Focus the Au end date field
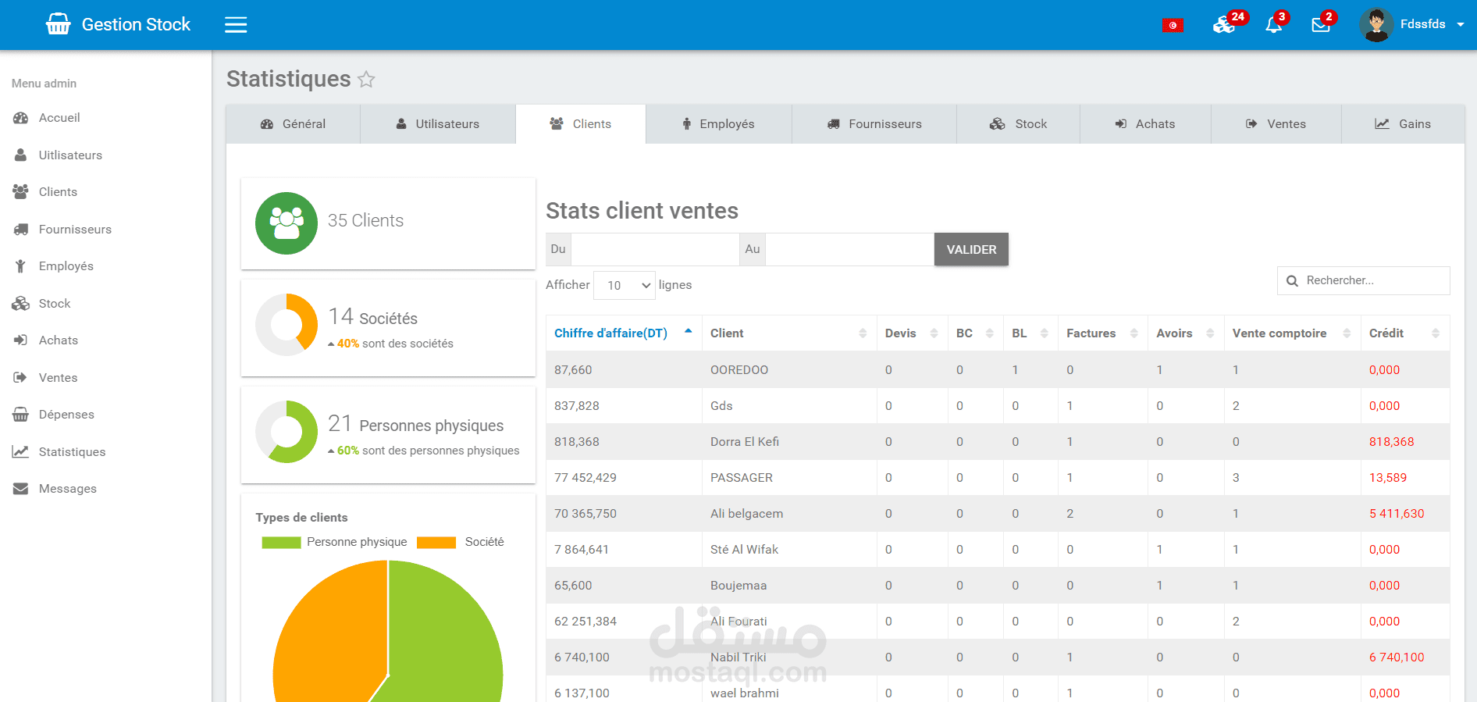The height and width of the screenshot is (702, 1477). [x=849, y=249]
